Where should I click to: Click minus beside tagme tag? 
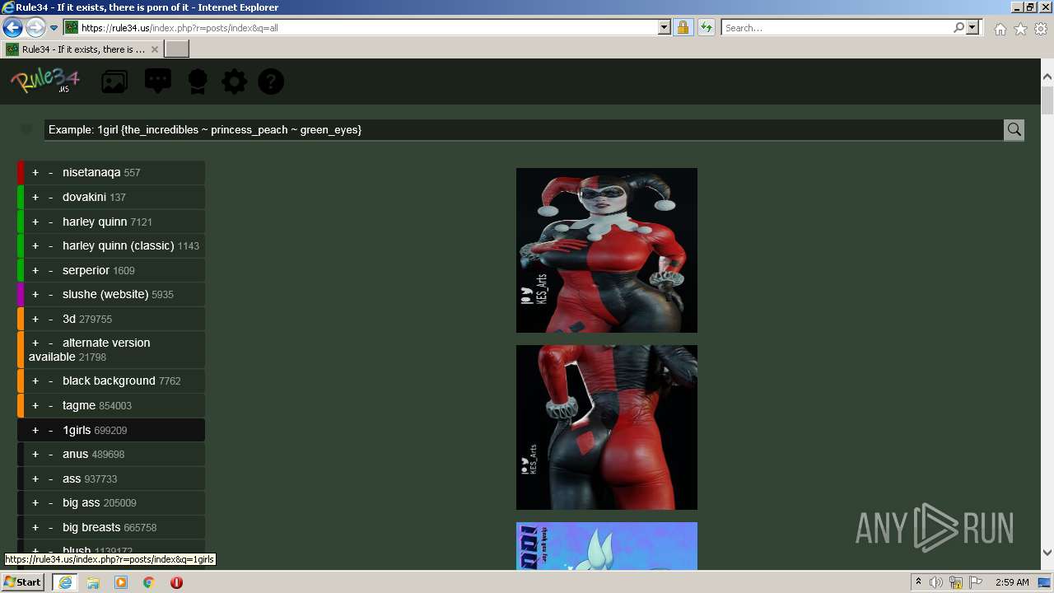(51, 406)
